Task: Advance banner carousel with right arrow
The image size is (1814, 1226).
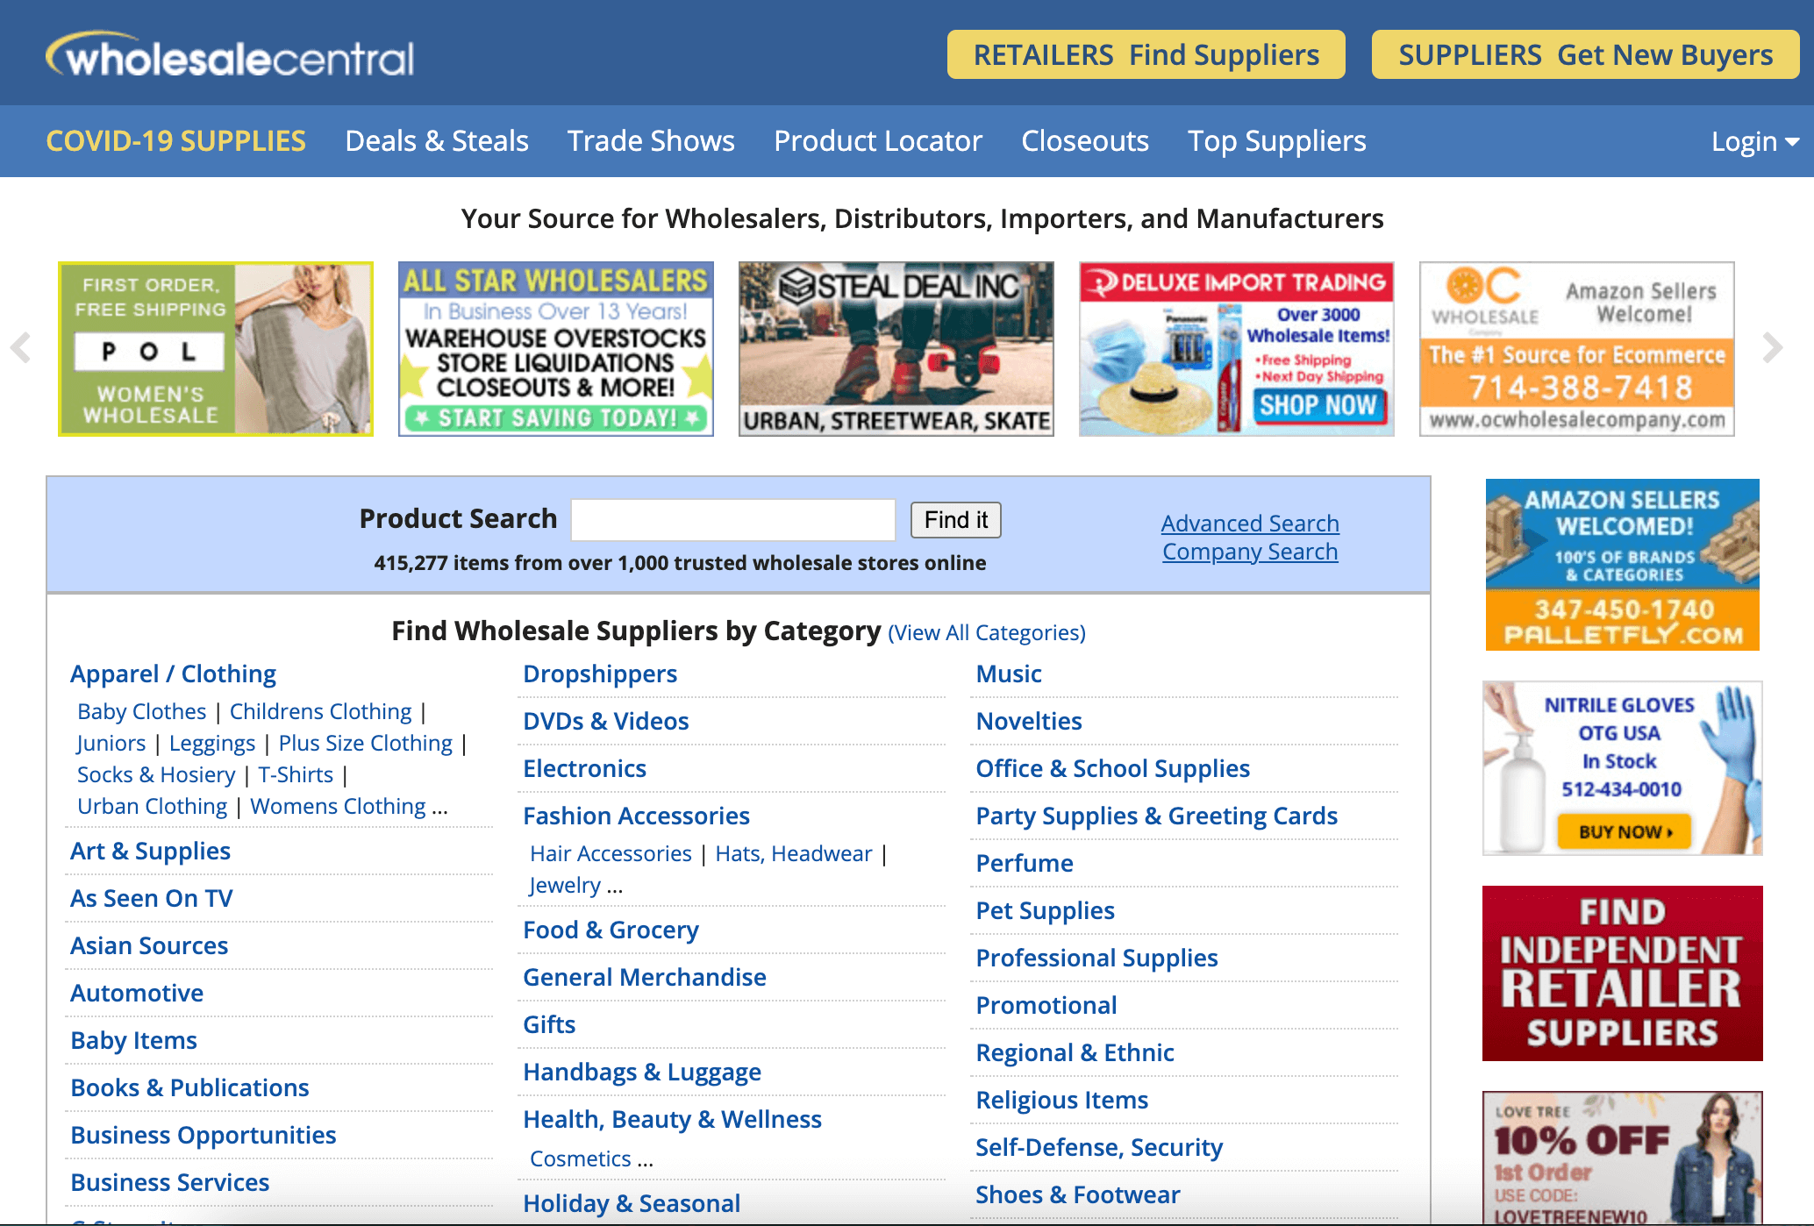Action: point(1773,348)
